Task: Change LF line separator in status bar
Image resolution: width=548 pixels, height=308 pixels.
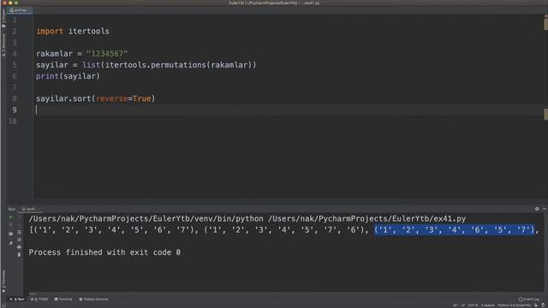Action: (462, 305)
